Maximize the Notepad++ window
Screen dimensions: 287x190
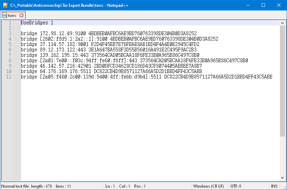263,5
